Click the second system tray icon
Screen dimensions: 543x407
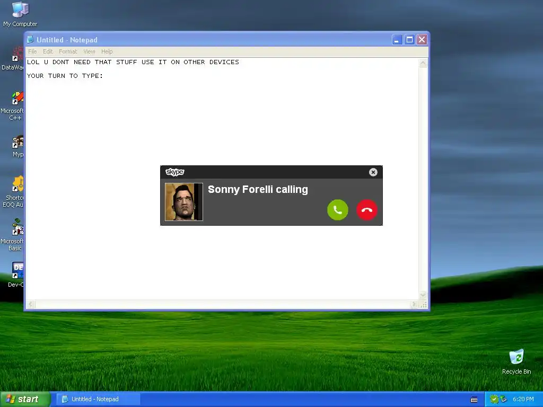[x=504, y=399]
